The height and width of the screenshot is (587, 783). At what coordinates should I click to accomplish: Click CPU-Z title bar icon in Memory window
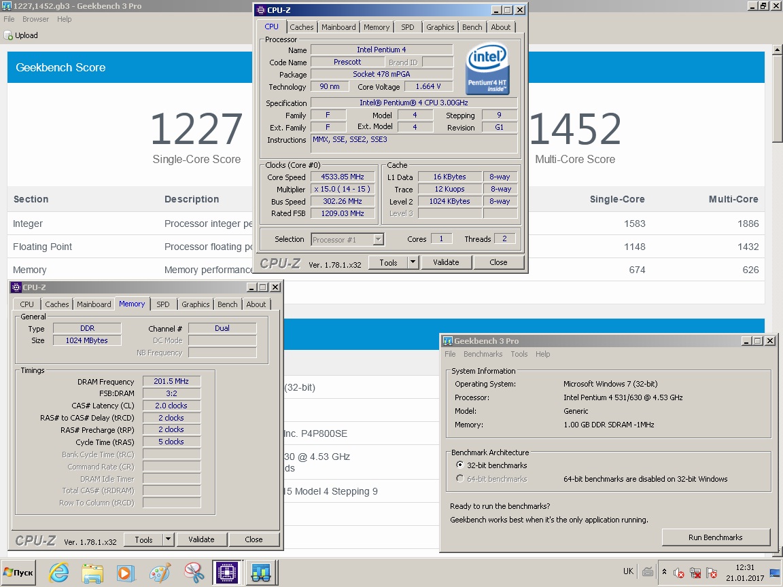[16, 287]
